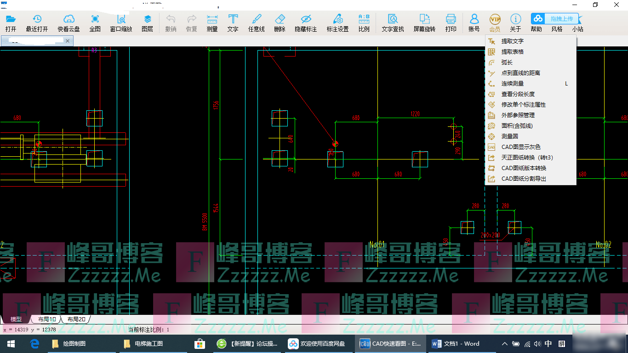Viewport: 628px width, 353px height.
Task: Close the open drawing document tab
Action: pyautogui.click(x=68, y=41)
